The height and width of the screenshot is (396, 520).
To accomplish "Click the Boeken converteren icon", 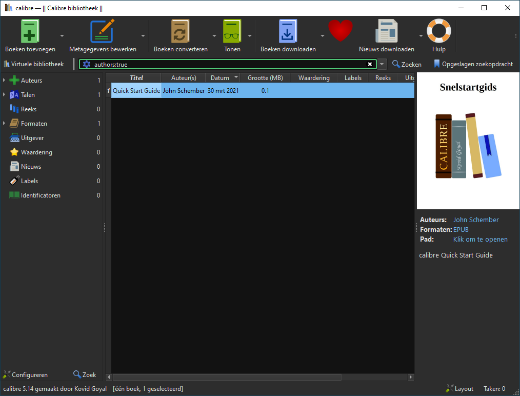I will pos(181,31).
